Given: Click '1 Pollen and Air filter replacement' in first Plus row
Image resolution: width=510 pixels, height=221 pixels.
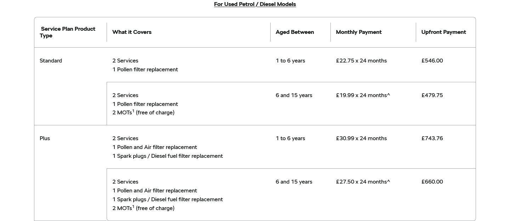Looking at the screenshot, I should pos(155,147).
